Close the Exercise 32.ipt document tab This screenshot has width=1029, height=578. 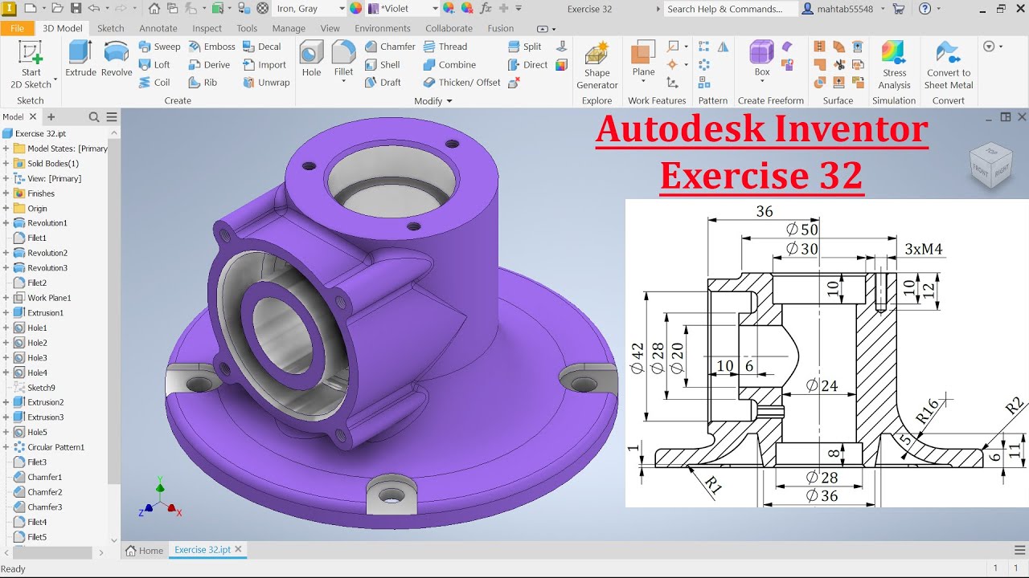(239, 549)
